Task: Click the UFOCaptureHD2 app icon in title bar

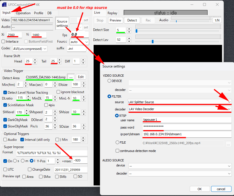Action: [x=4, y=5]
